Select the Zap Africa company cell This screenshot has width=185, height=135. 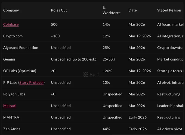pyautogui.click(x=12, y=129)
